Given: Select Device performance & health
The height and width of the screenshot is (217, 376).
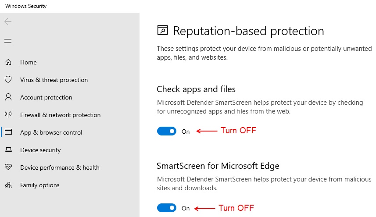Looking at the screenshot, I should (x=60, y=167).
